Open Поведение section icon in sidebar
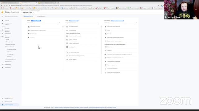Screen dimensions: 199x111 point(2,64)
